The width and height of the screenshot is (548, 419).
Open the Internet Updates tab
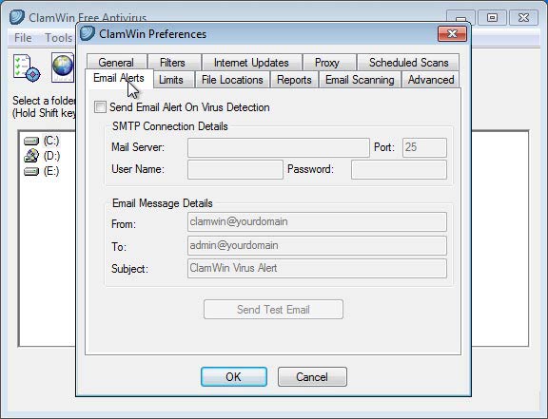tap(251, 62)
